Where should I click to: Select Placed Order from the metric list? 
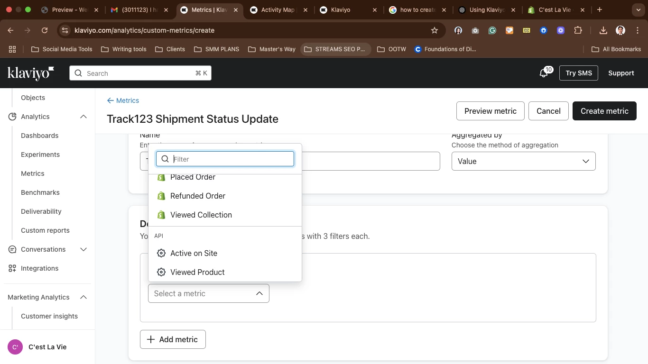(225, 178)
